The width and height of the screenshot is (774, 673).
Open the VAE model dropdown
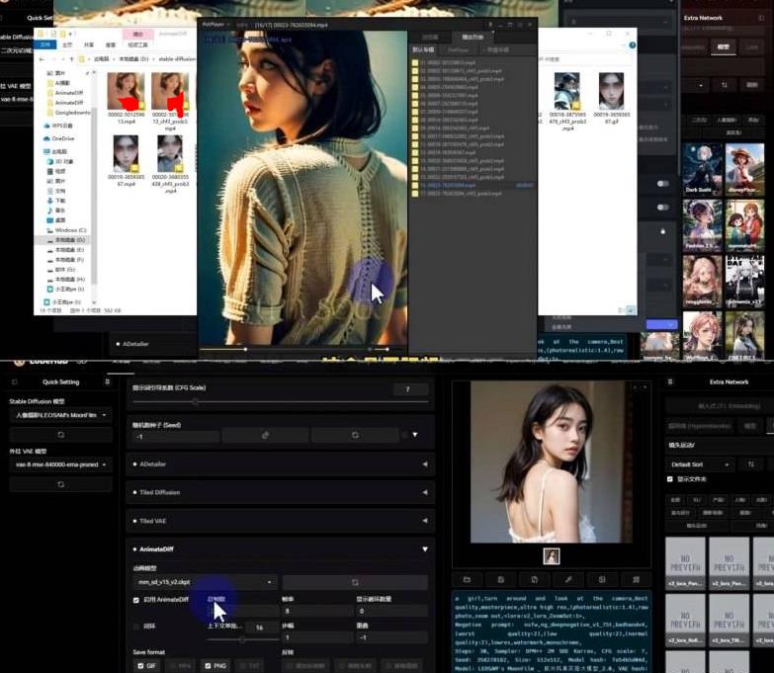[x=60, y=464]
